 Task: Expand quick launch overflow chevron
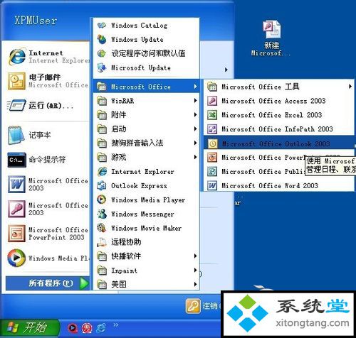click(115, 325)
